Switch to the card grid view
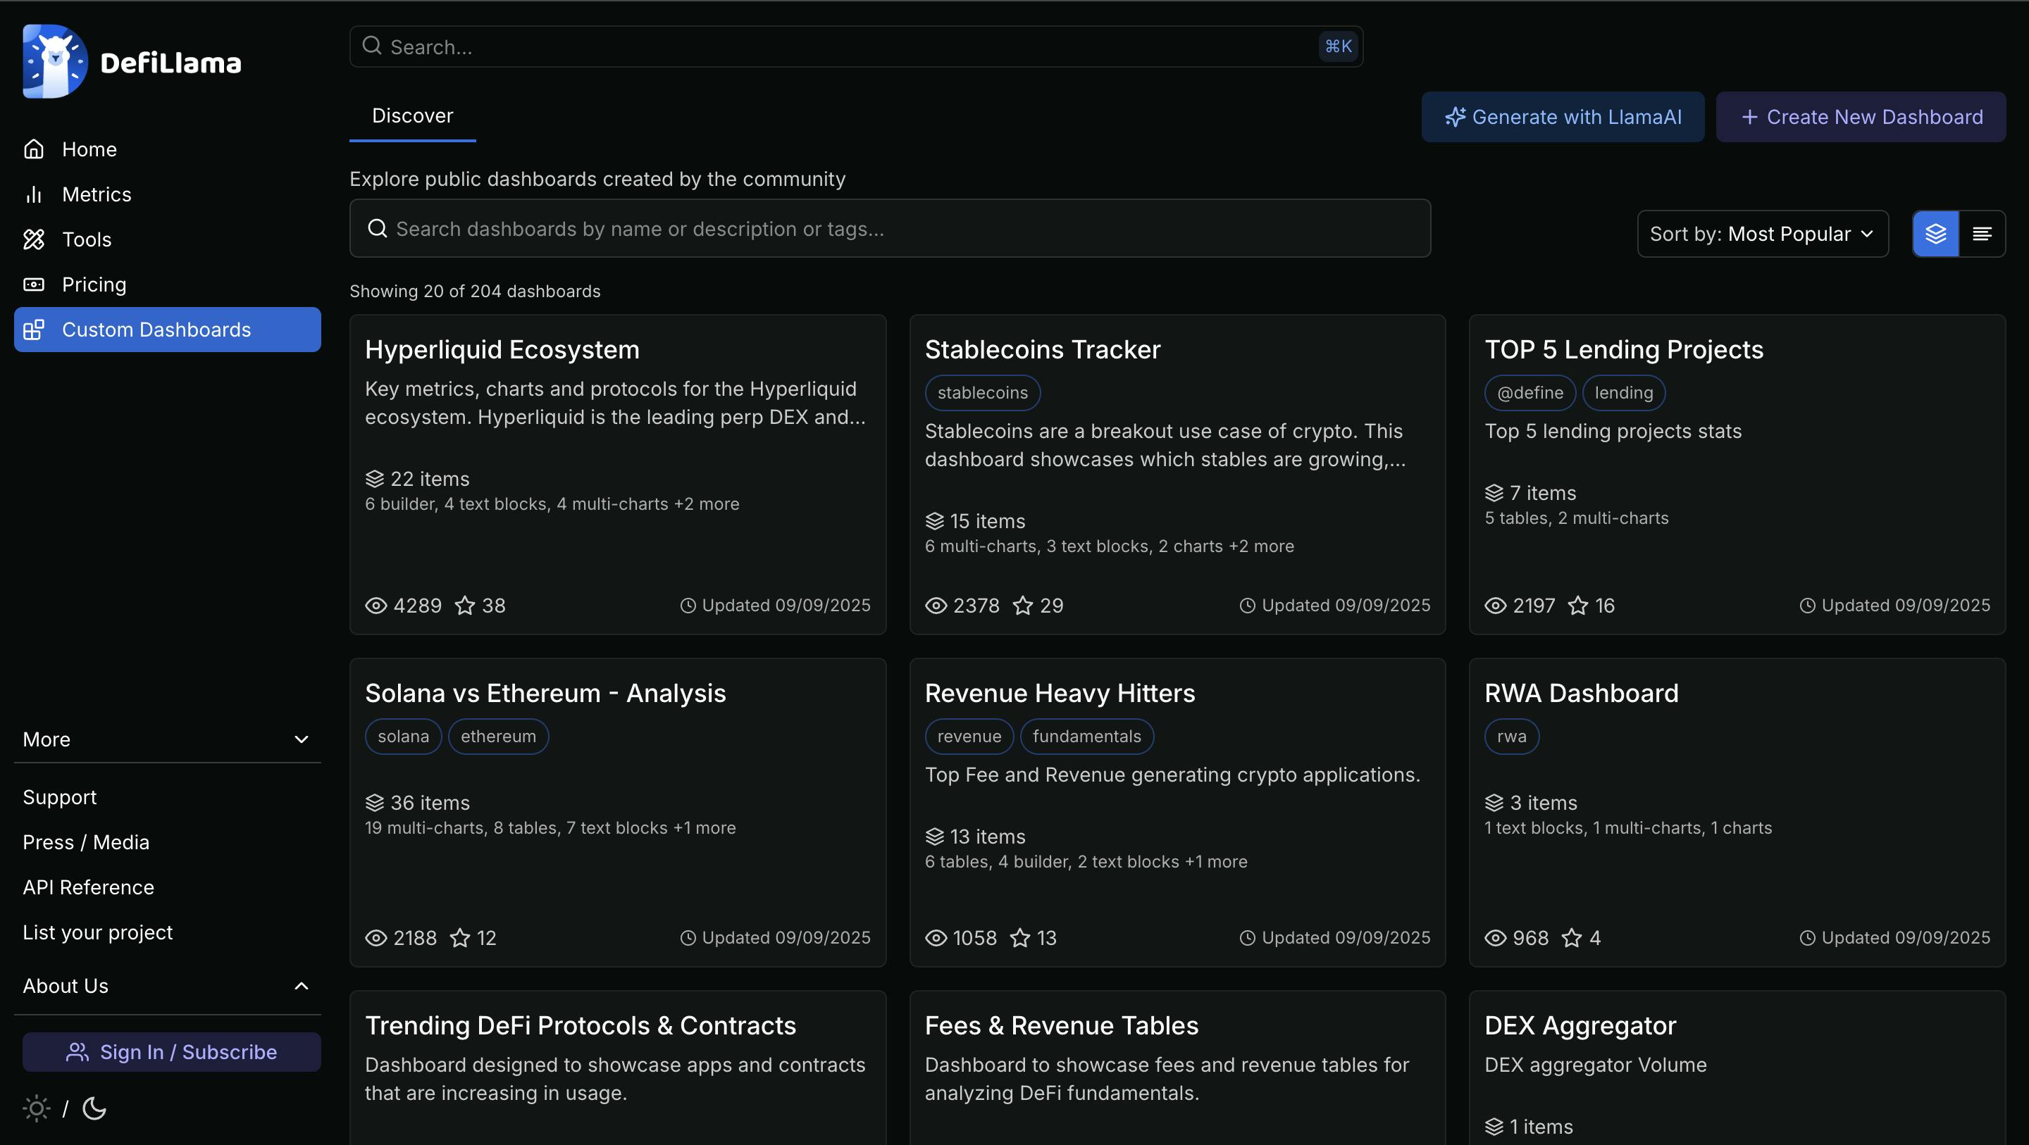2029x1145 pixels. 1936,234
